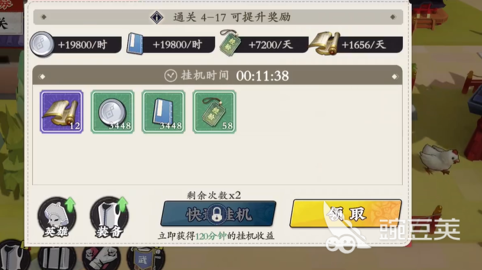The width and height of the screenshot is (482, 270).
Task: Click the blue diamond info icon
Action: (x=156, y=17)
